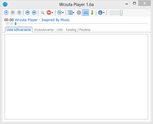The height and width of the screenshot is (124, 153).
Task: Click the repeat mode icon
Action: coord(59,13)
